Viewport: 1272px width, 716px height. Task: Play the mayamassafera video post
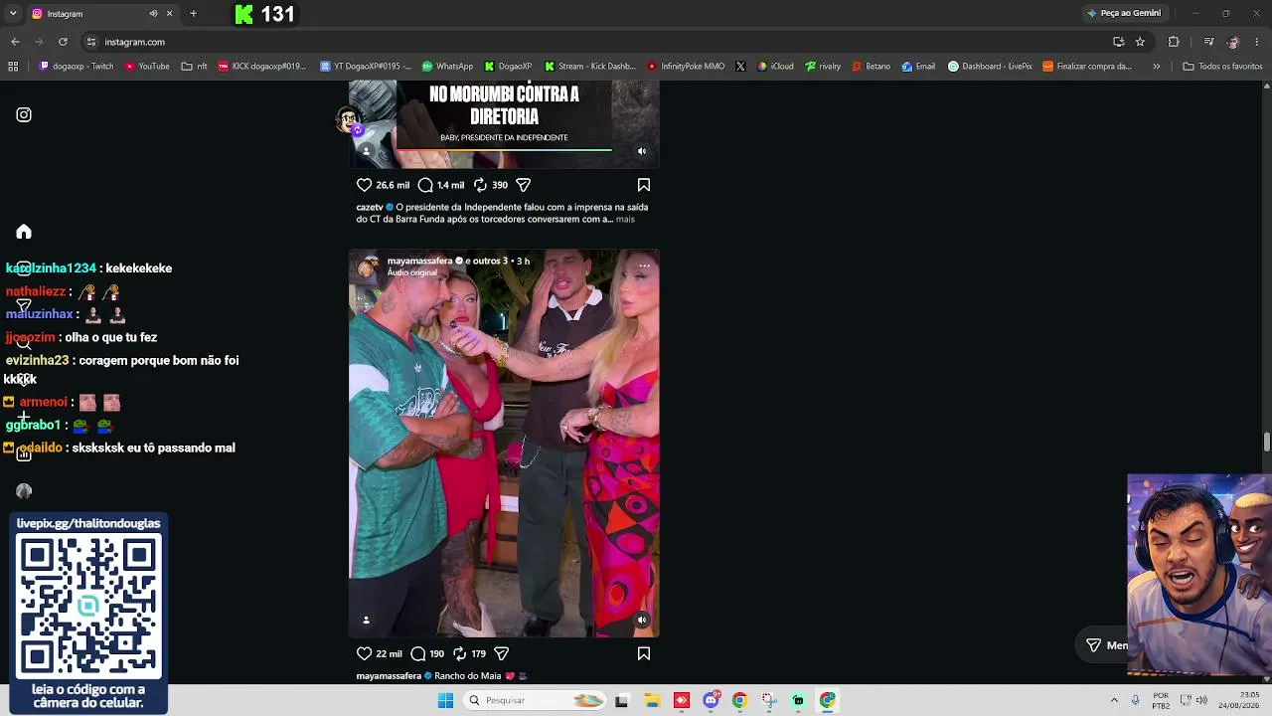pyautogui.click(x=504, y=443)
